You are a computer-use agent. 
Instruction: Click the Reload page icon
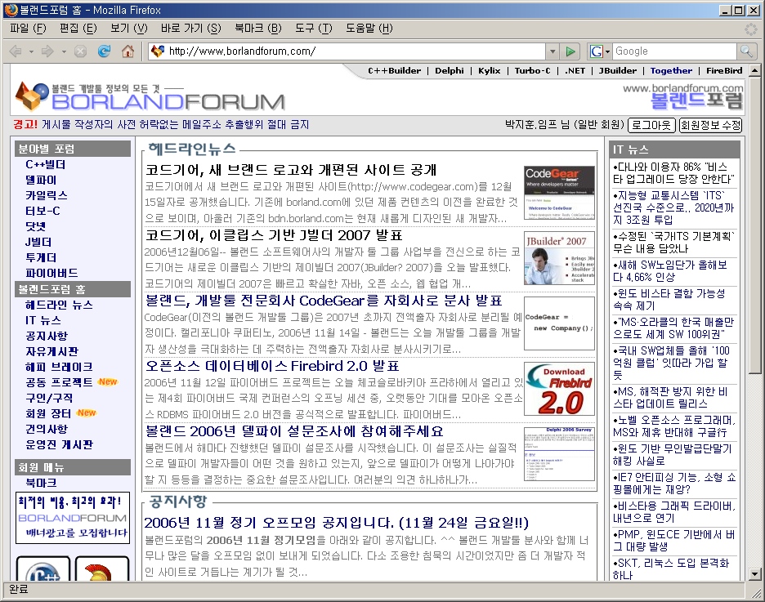(x=104, y=51)
